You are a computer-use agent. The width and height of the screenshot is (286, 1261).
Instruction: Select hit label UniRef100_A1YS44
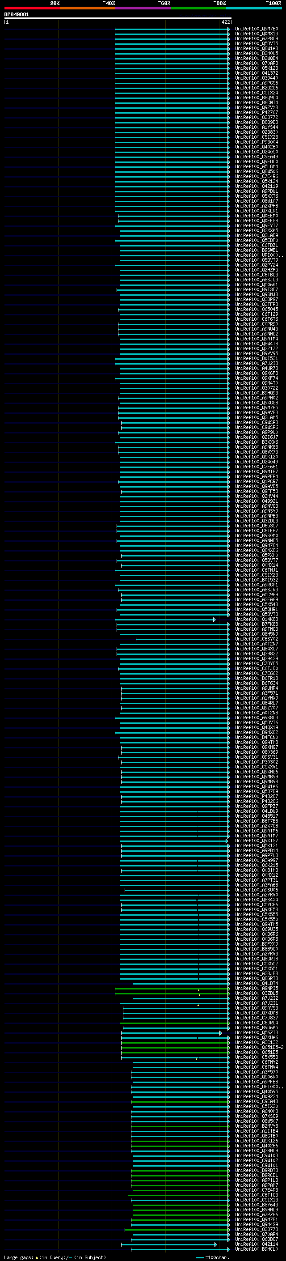pyautogui.click(x=257, y=127)
